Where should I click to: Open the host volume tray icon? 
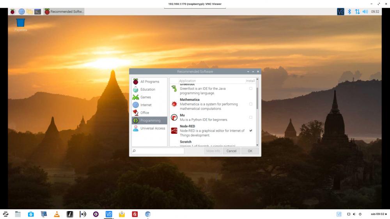tap(354, 214)
